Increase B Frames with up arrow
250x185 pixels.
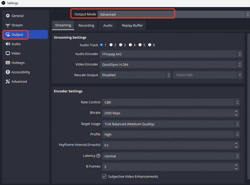coord(236,165)
